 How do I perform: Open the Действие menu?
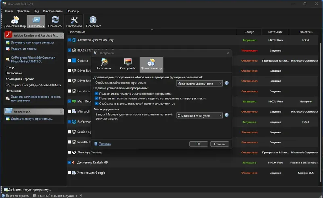click(x=23, y=11)
